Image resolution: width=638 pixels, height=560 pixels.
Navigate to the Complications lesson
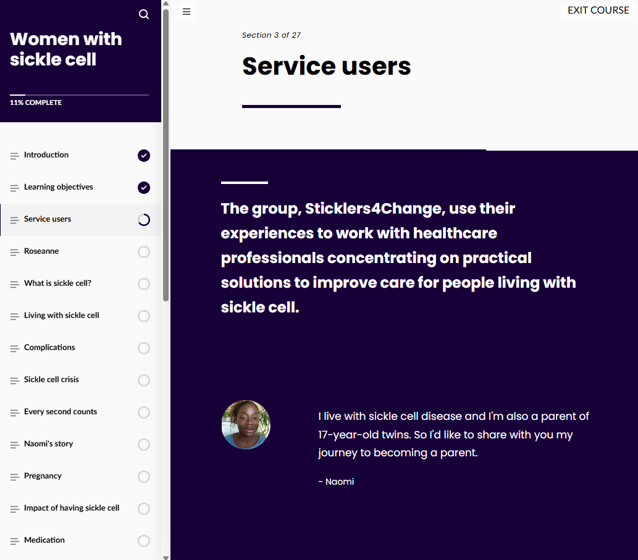(80, 348)
